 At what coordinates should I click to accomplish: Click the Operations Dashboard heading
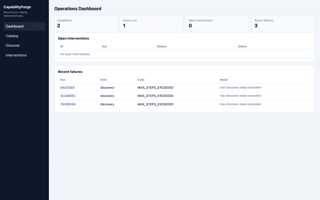tap(78, 9)
